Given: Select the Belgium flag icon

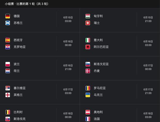Looking at the screenshot, I should coord(8,112).
